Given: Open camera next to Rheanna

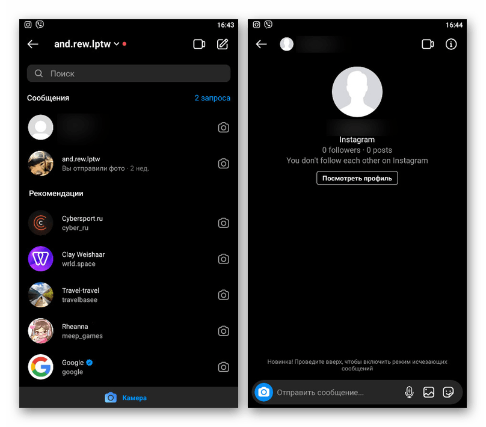Looking at the screenshot, I should pyautogui.click(x=224, y=331).
